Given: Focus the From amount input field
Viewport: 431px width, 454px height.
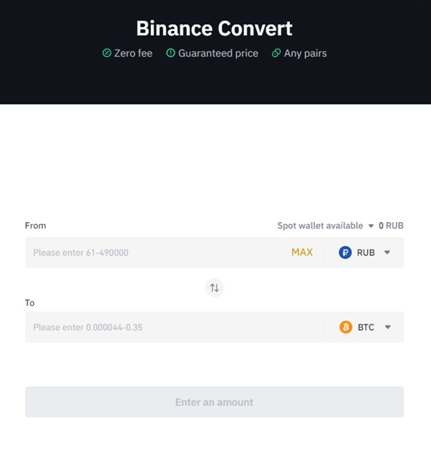Looking at the screenshot, I should point(158,252).
